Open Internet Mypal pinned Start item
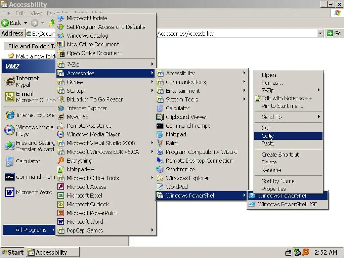 coord(29,81)
